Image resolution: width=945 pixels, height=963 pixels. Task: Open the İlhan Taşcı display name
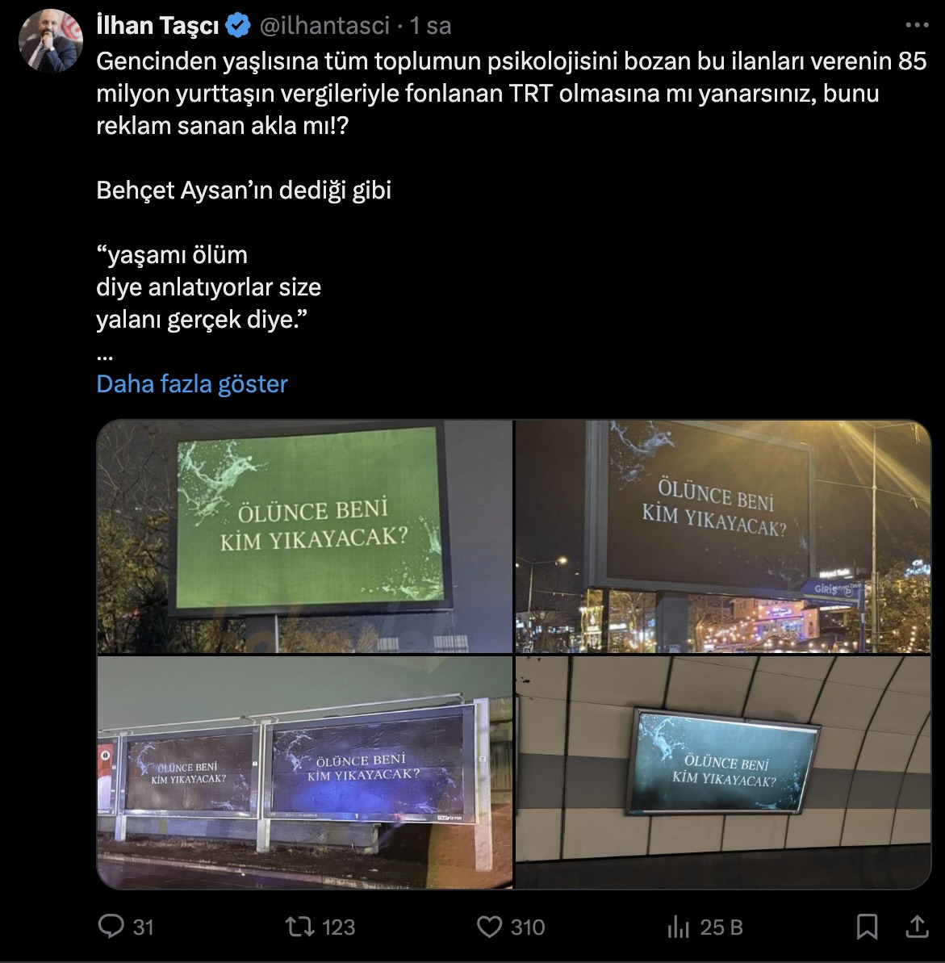click(x=158, y=26)
